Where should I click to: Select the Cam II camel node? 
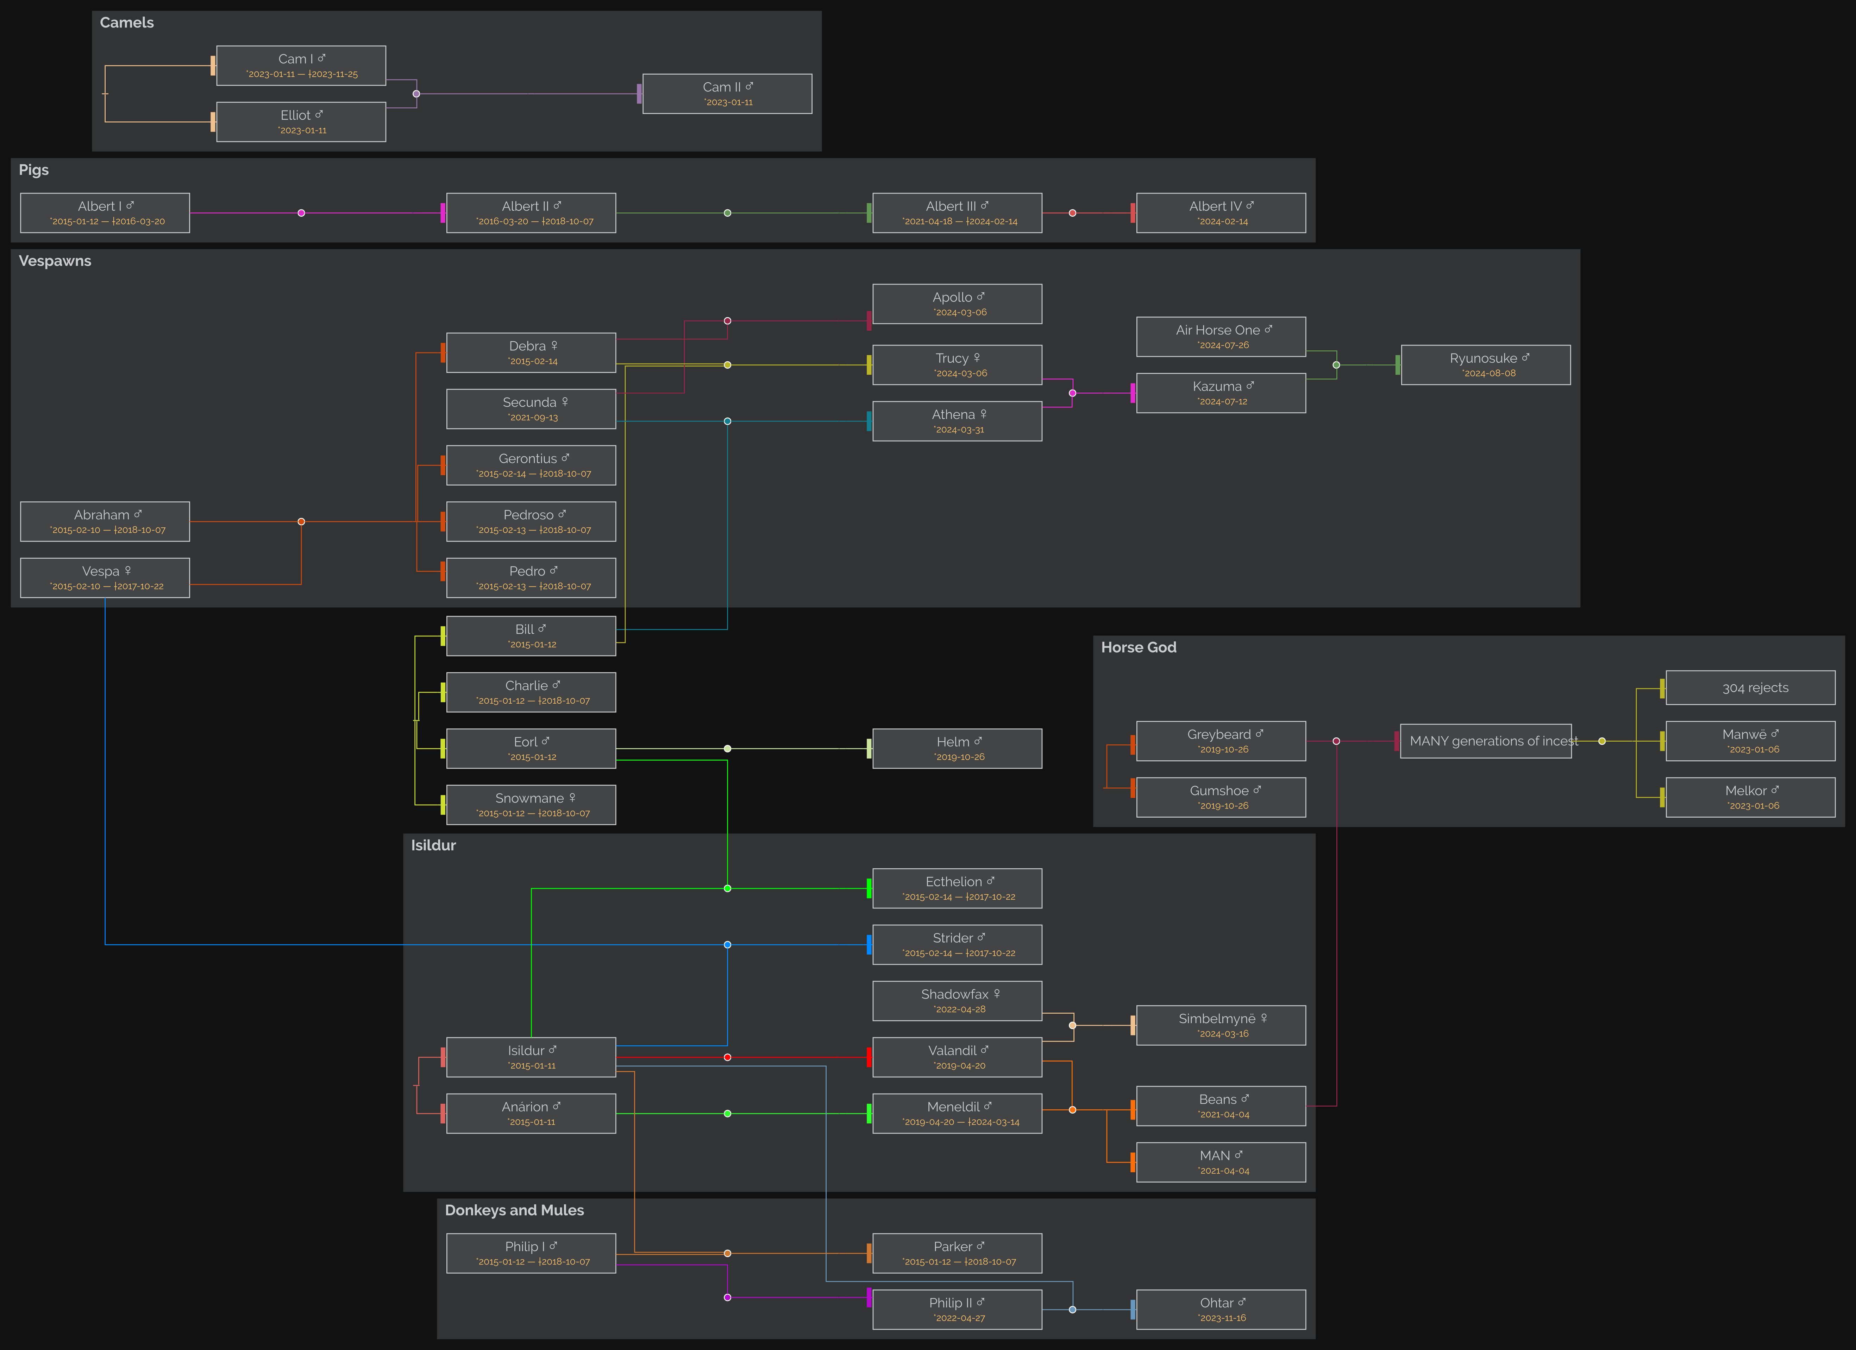click(727, 94)
